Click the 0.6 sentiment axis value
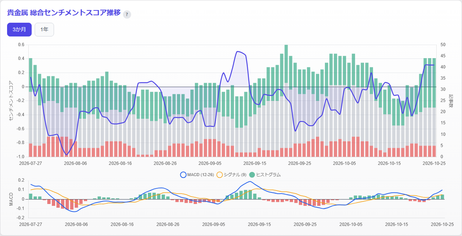Screen dimensions: 462x236 coord(21,45)
